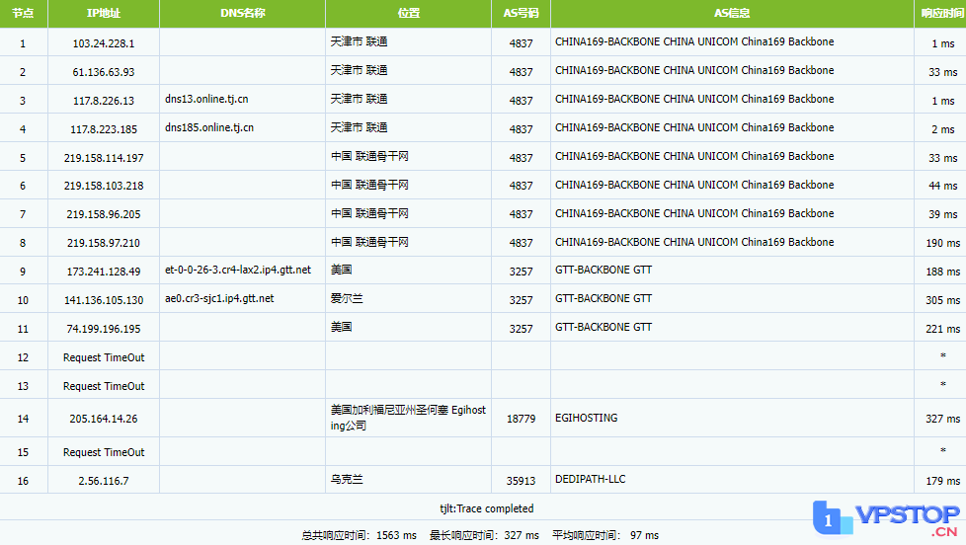Click AS number 18779
The width and height of the screenshot is (966, 545).
pyautogui.click(x=522, y=419)
